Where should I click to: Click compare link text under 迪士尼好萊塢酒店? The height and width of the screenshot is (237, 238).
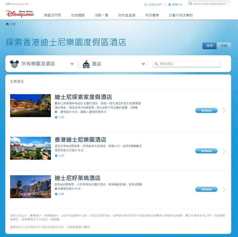61,194
